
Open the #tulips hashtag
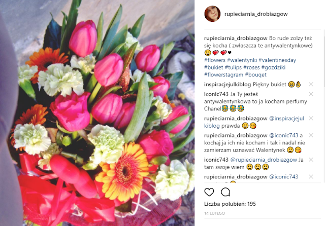pos(233,67)
